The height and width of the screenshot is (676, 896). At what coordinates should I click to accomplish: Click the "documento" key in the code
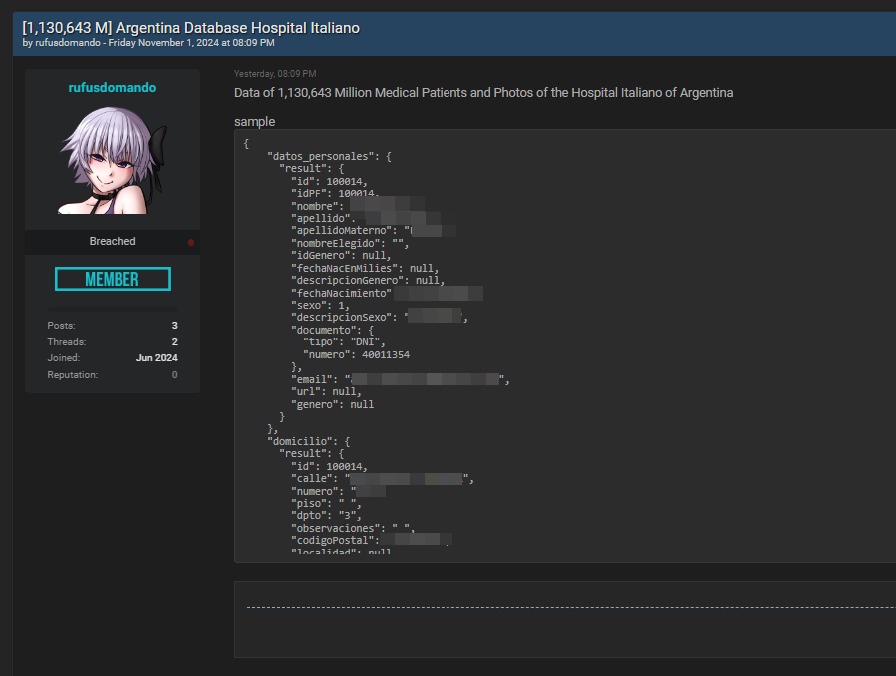[321, 330]
